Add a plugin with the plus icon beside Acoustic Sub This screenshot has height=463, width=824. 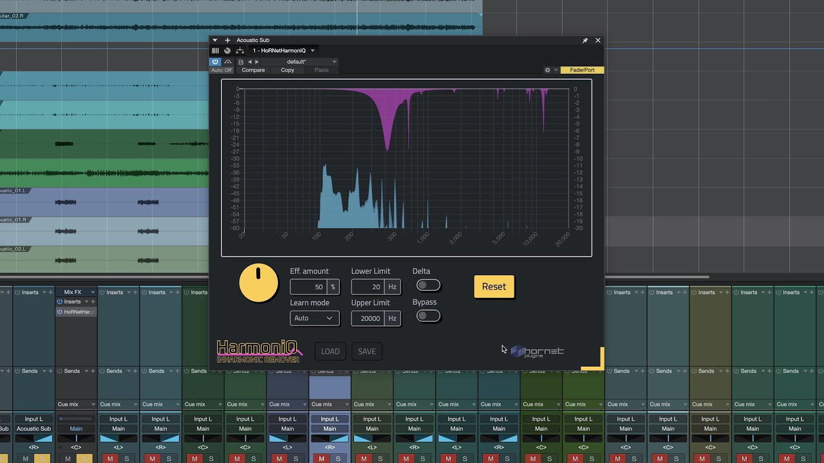[x=227, y=40]
